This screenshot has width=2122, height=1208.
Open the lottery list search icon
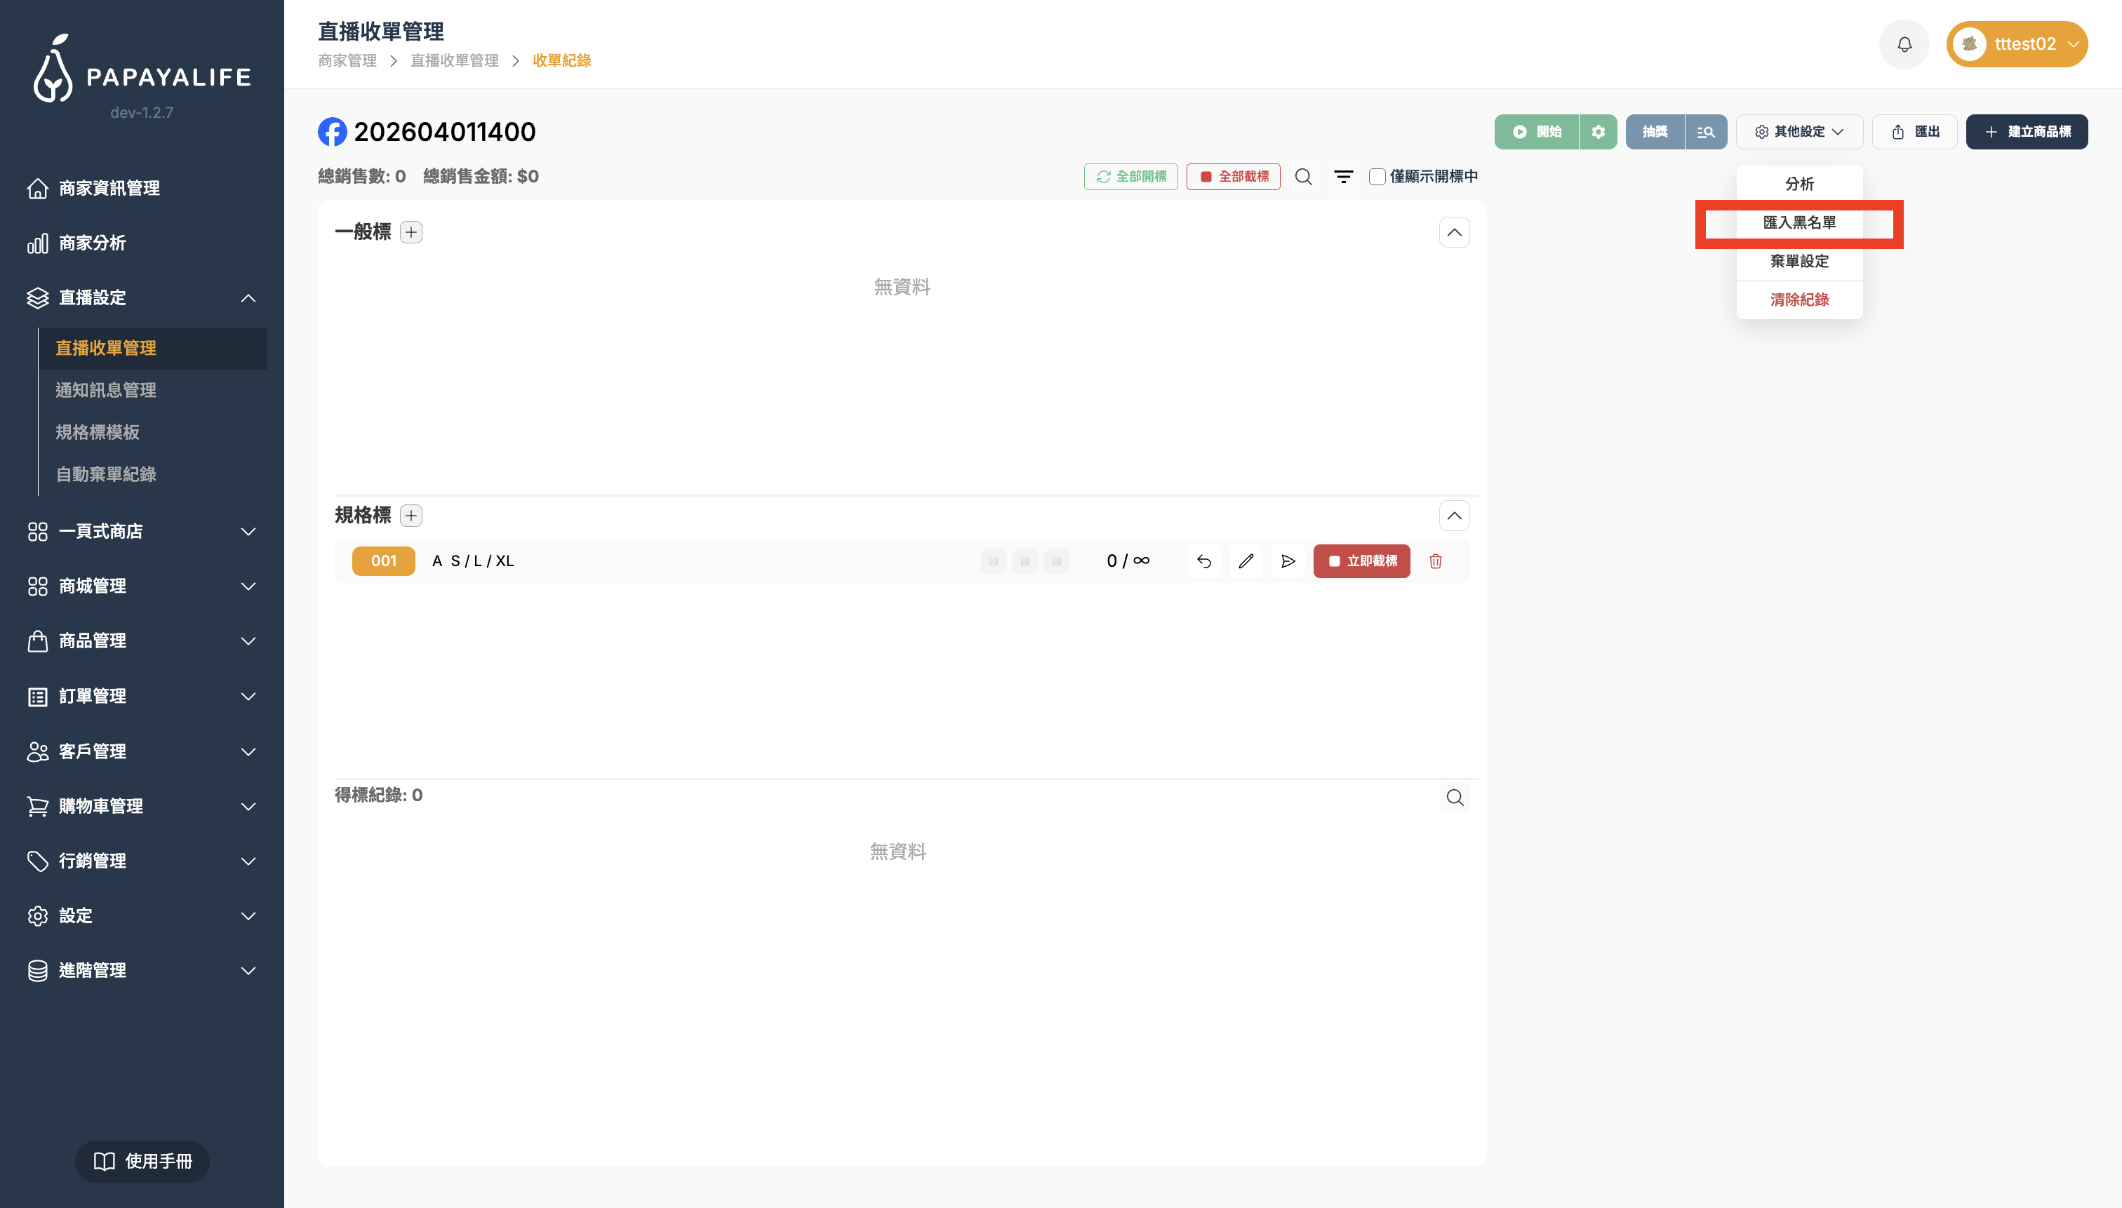pyautogui.click(x=1705, y=132)
